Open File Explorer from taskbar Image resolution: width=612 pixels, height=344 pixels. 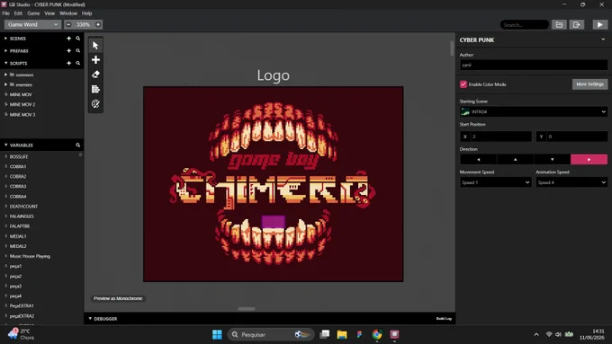[x=342, y=334]
